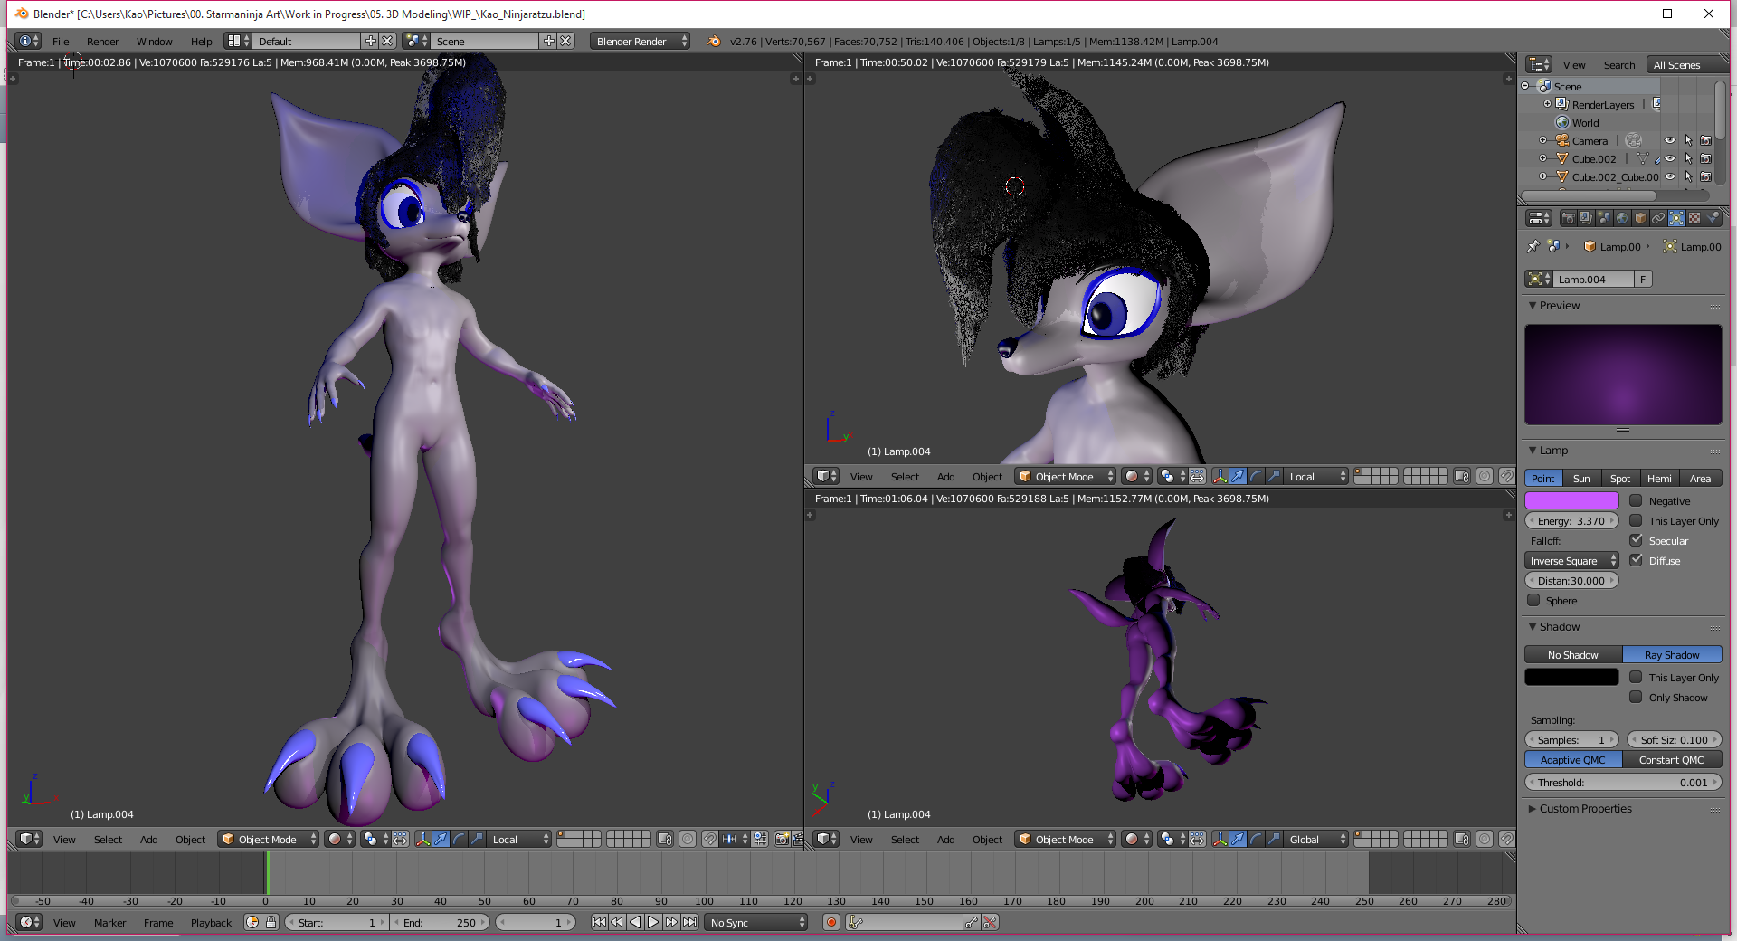This screenshot has height=941, width=1737.
Task: Open the Render properties tab camera icon
Action: click(x=1568, y=218)
